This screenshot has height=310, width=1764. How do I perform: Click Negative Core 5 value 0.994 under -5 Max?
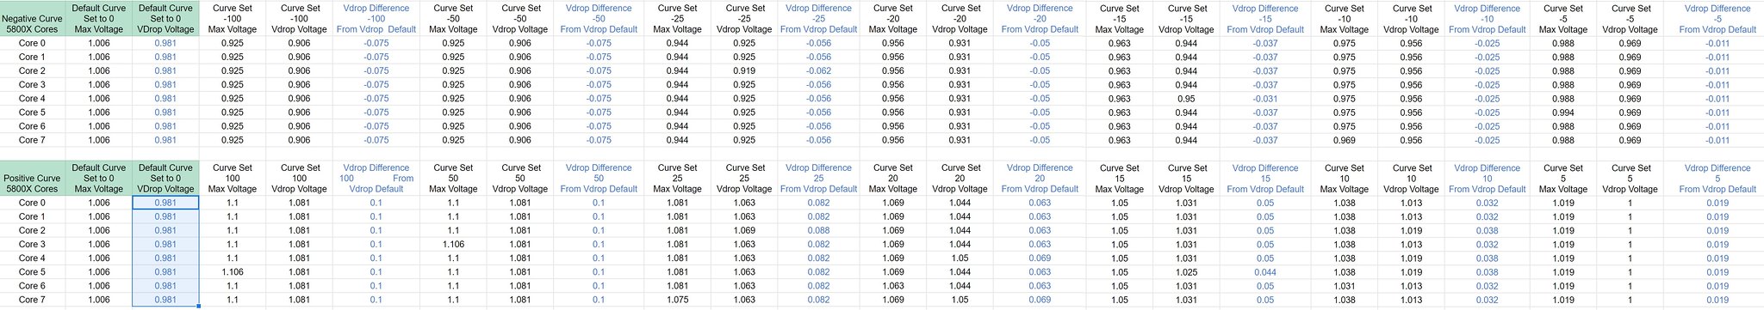(1563, 112)
